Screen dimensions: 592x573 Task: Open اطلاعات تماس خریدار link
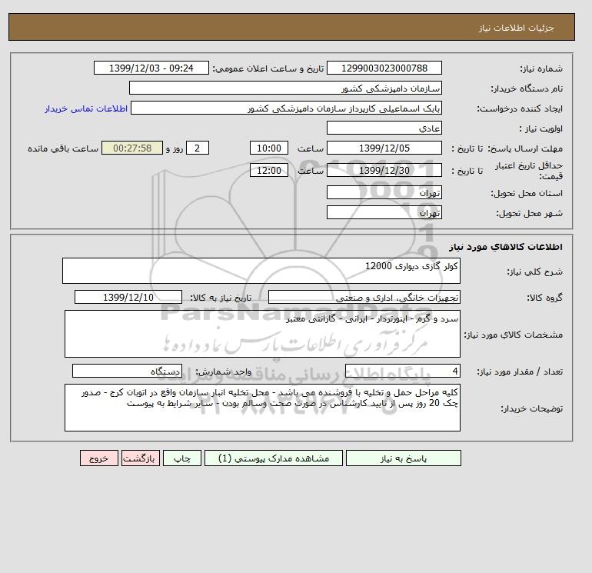[x=86, y=108]
